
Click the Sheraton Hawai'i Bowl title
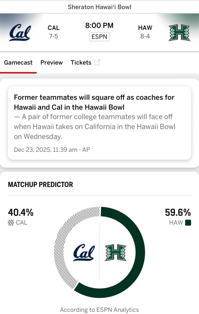click(99, 7)
